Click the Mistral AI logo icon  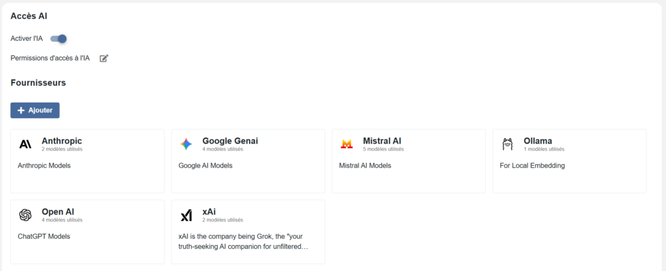click(347, 144)
